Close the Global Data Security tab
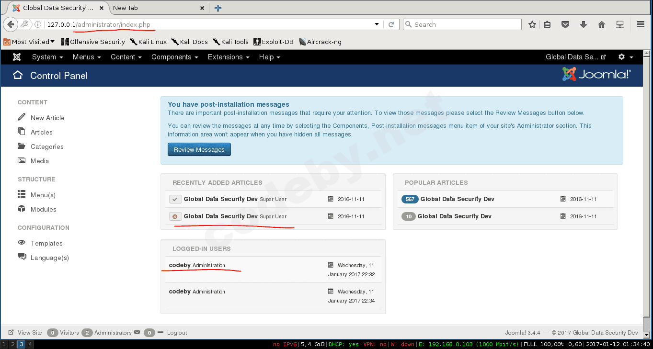 click(102, 8)
